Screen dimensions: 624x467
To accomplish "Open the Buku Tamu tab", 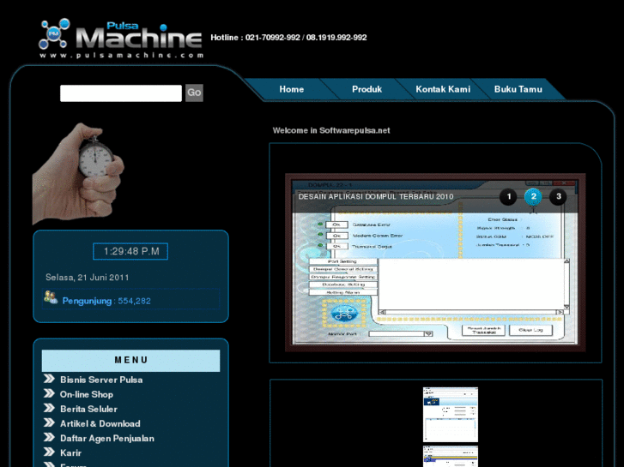I will pyautogui.click(x=518, y=89).
